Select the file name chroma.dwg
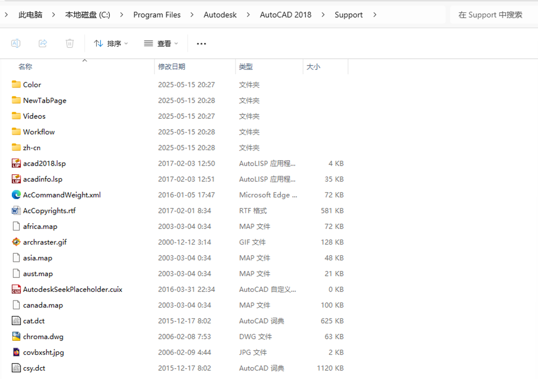This screenshot has width=538, height=379. tap(43, 337)
